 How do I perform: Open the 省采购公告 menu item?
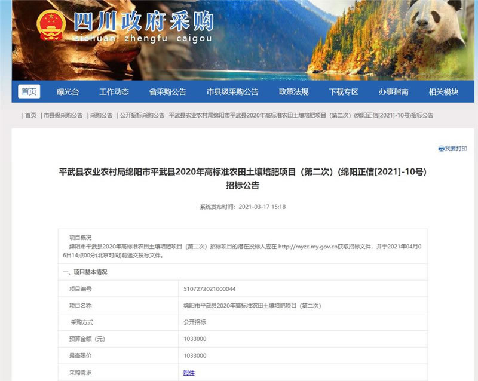167,92
